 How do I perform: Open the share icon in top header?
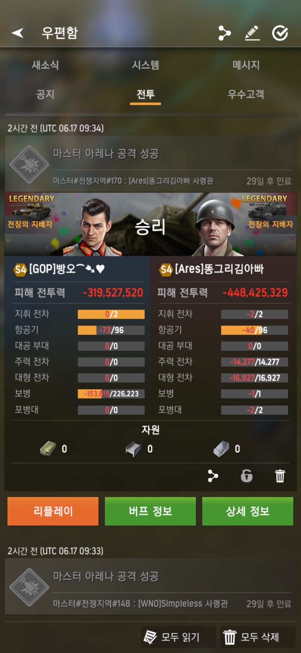tap(224, 33)
